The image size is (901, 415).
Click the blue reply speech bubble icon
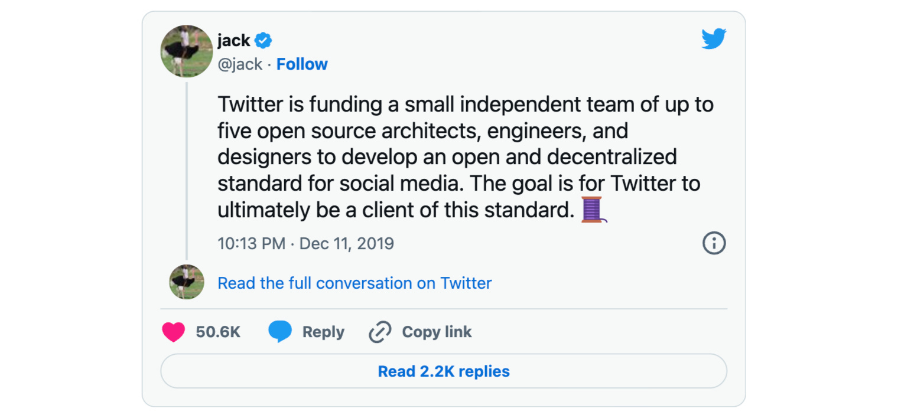click(280, 332)
